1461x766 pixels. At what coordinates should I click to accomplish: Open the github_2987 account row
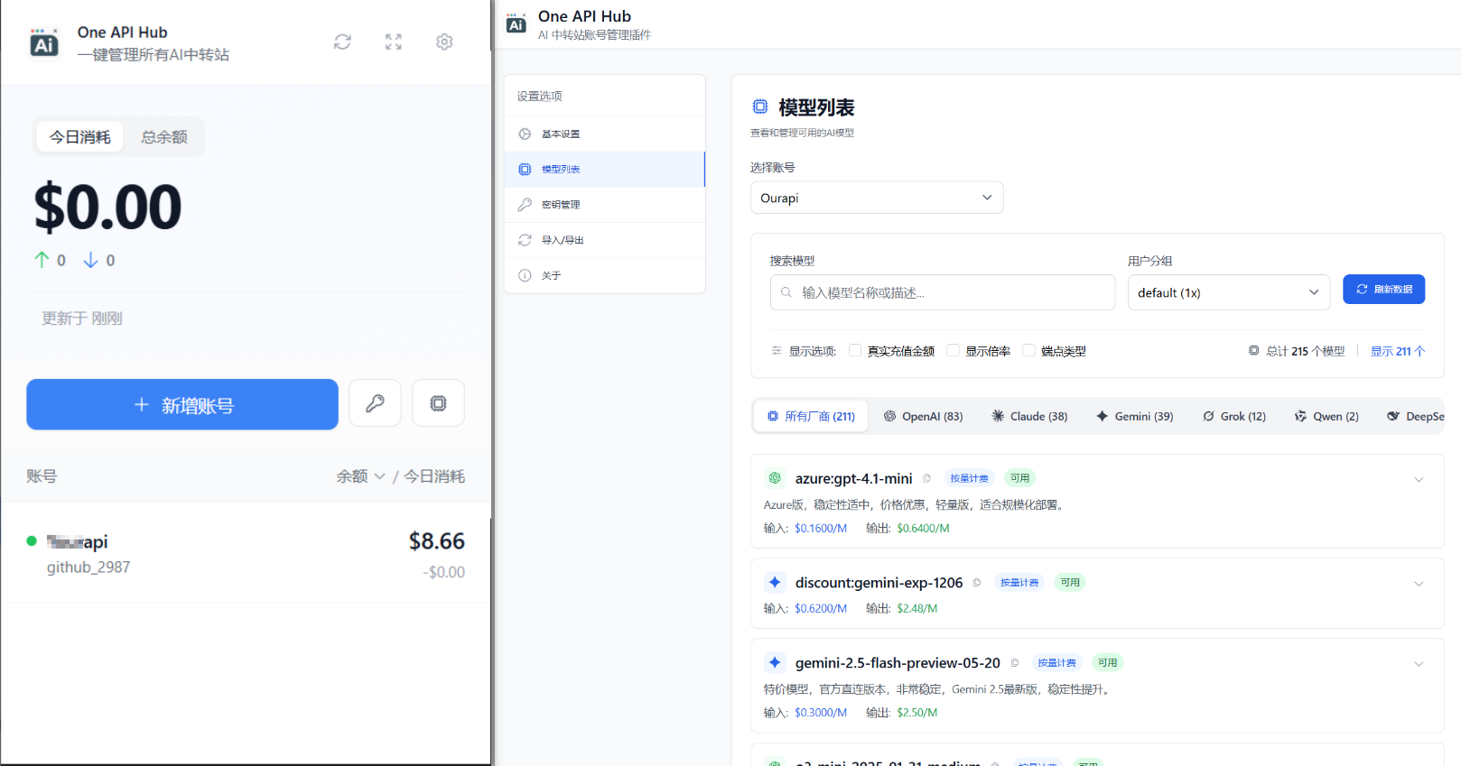[x=246, y=553]
